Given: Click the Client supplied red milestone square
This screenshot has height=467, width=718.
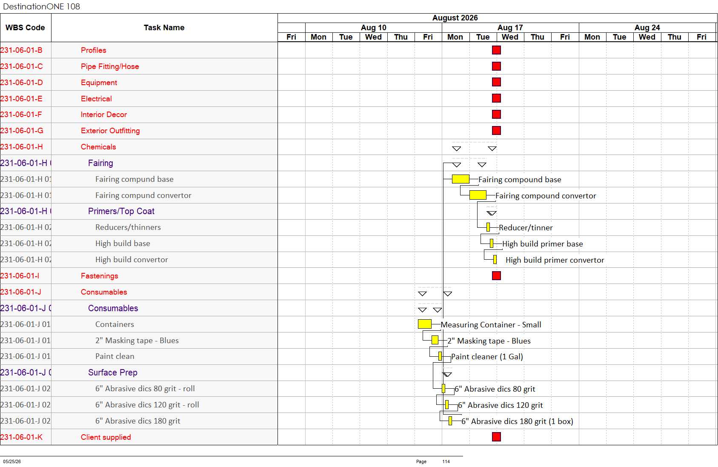Looking at the screenshot, I should (x=496, y=437).
